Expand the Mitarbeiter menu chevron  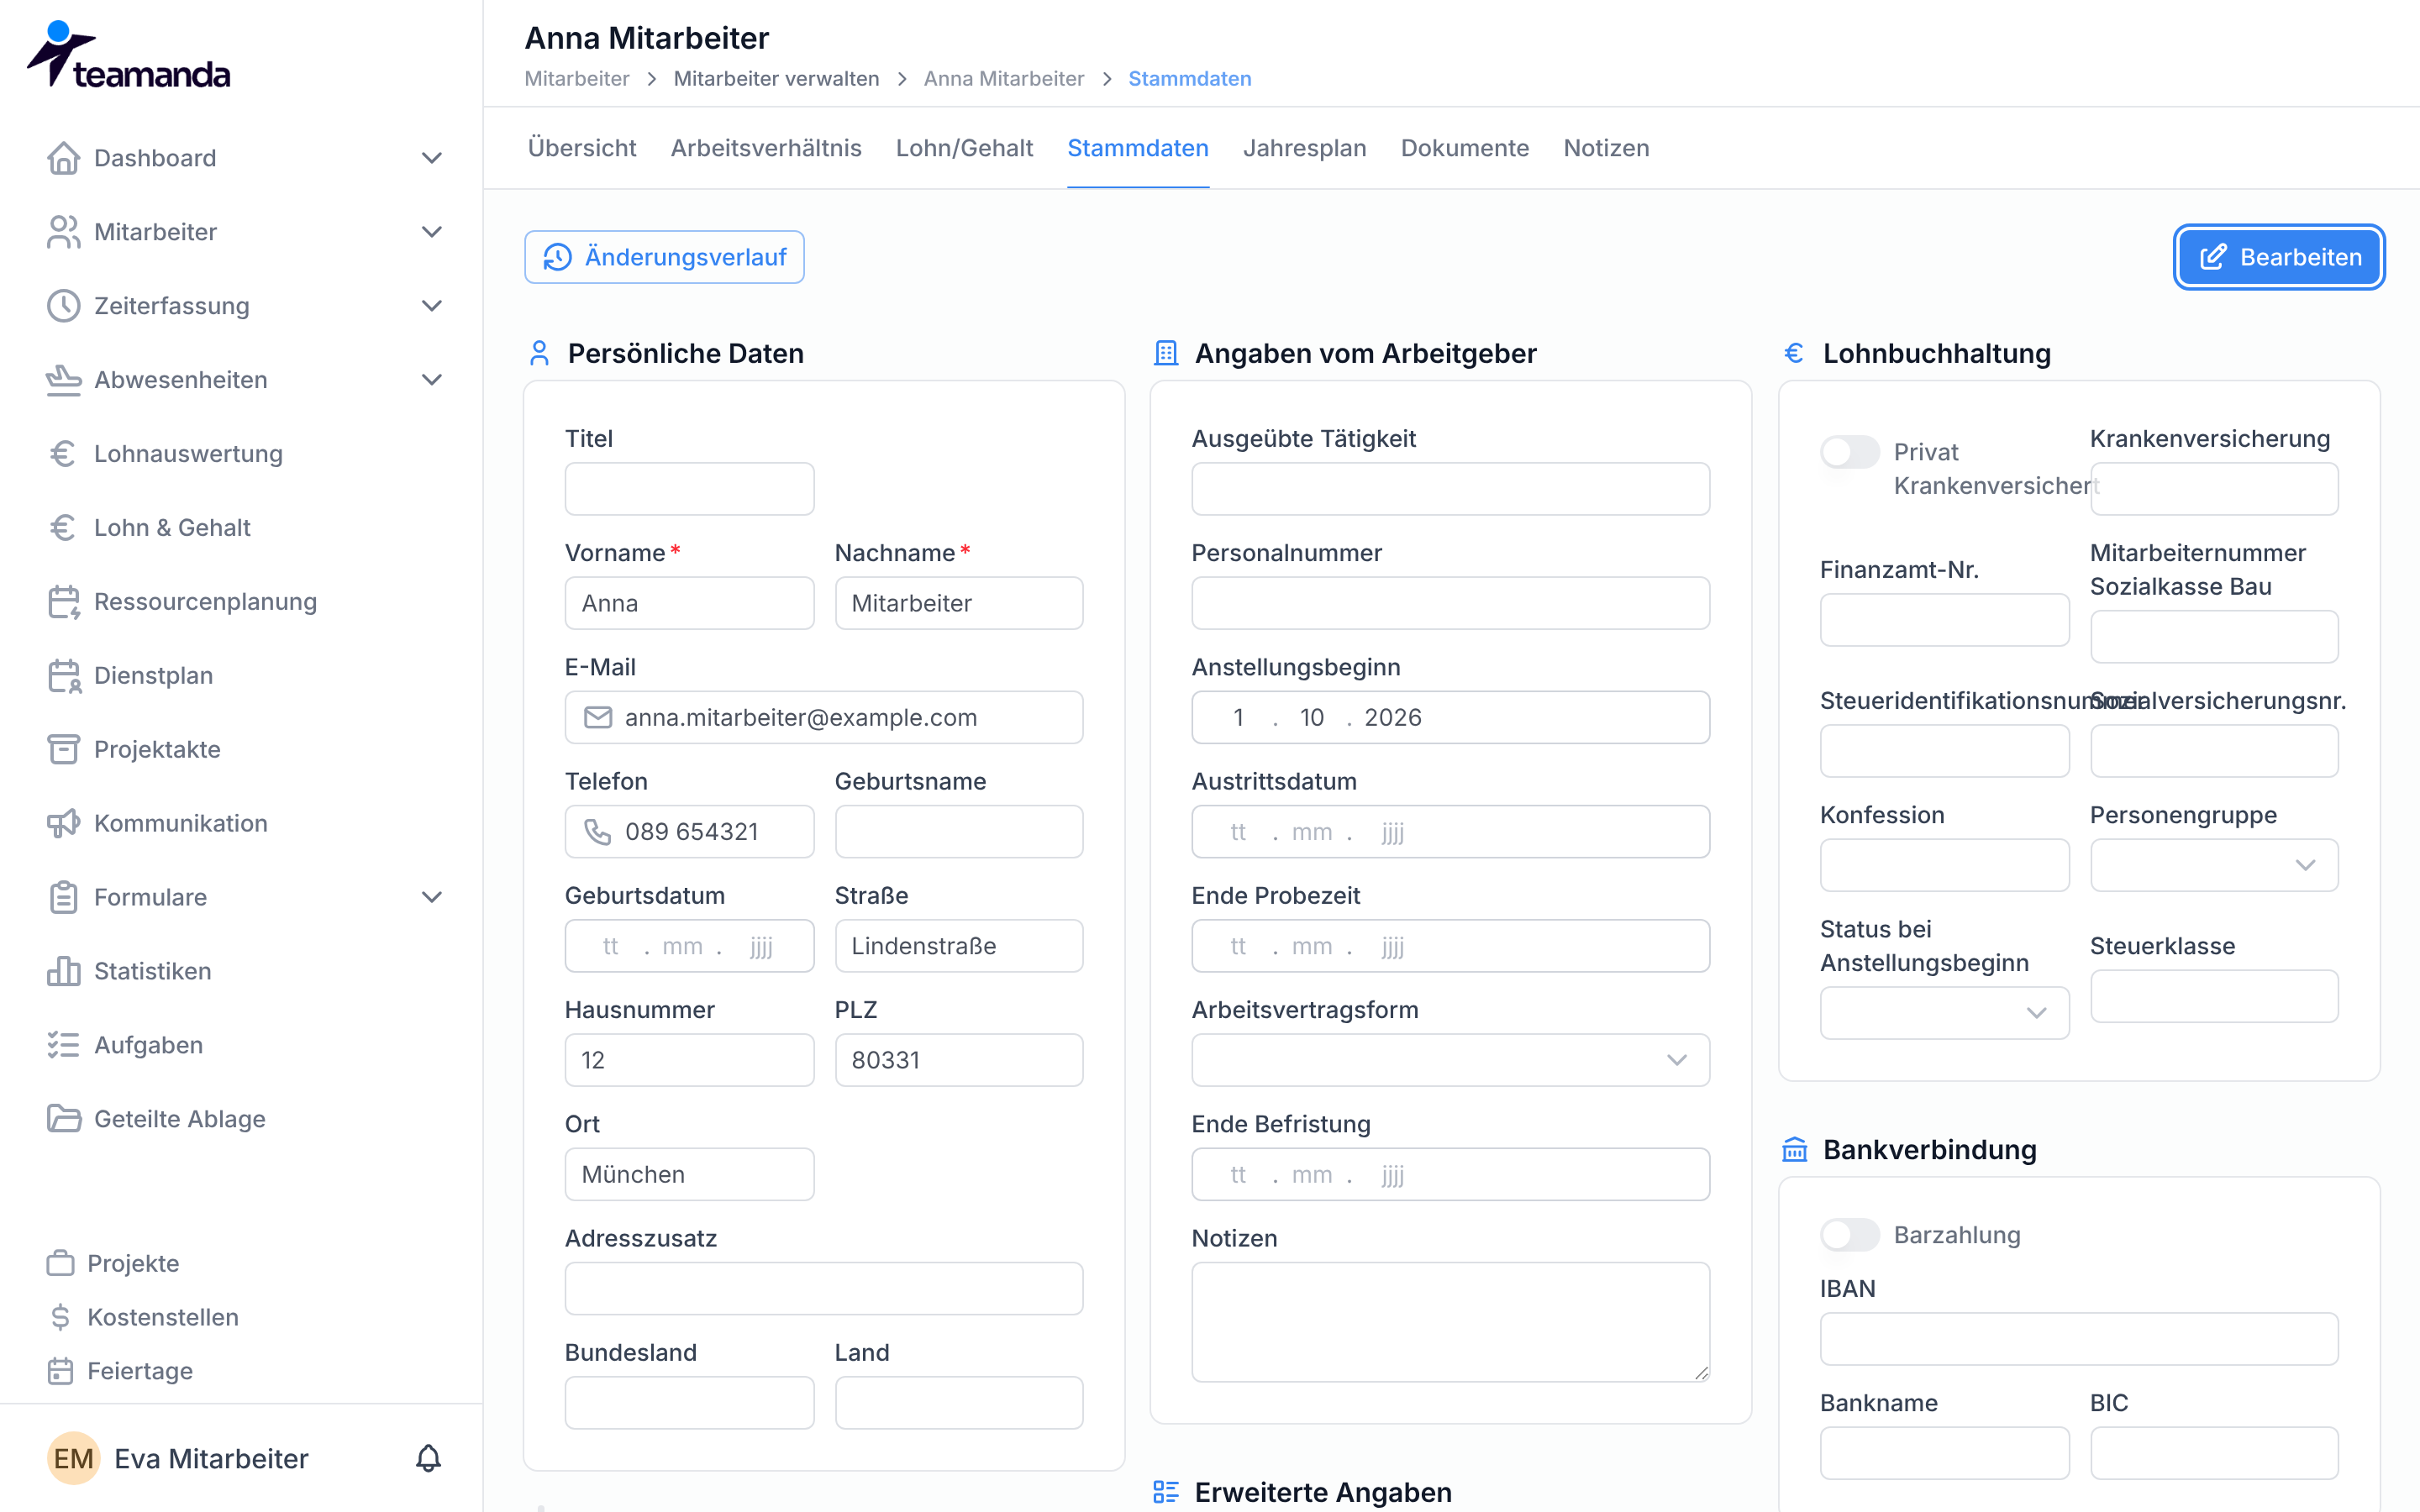[432, 232]
